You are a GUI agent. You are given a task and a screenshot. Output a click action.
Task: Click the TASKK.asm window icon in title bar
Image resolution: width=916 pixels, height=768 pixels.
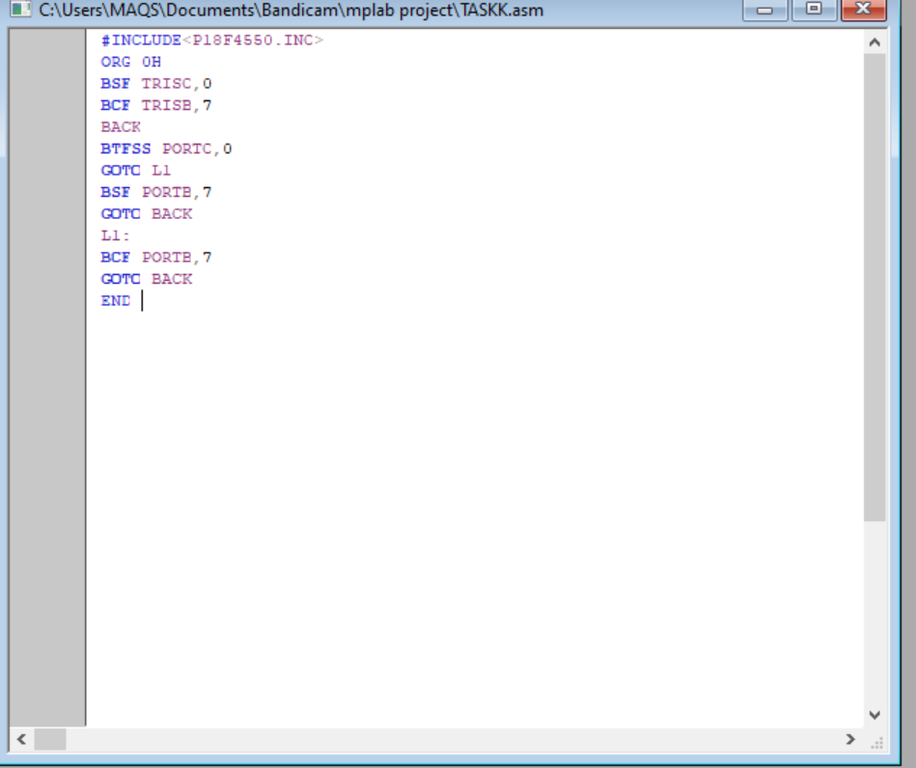tap(19, 11)
